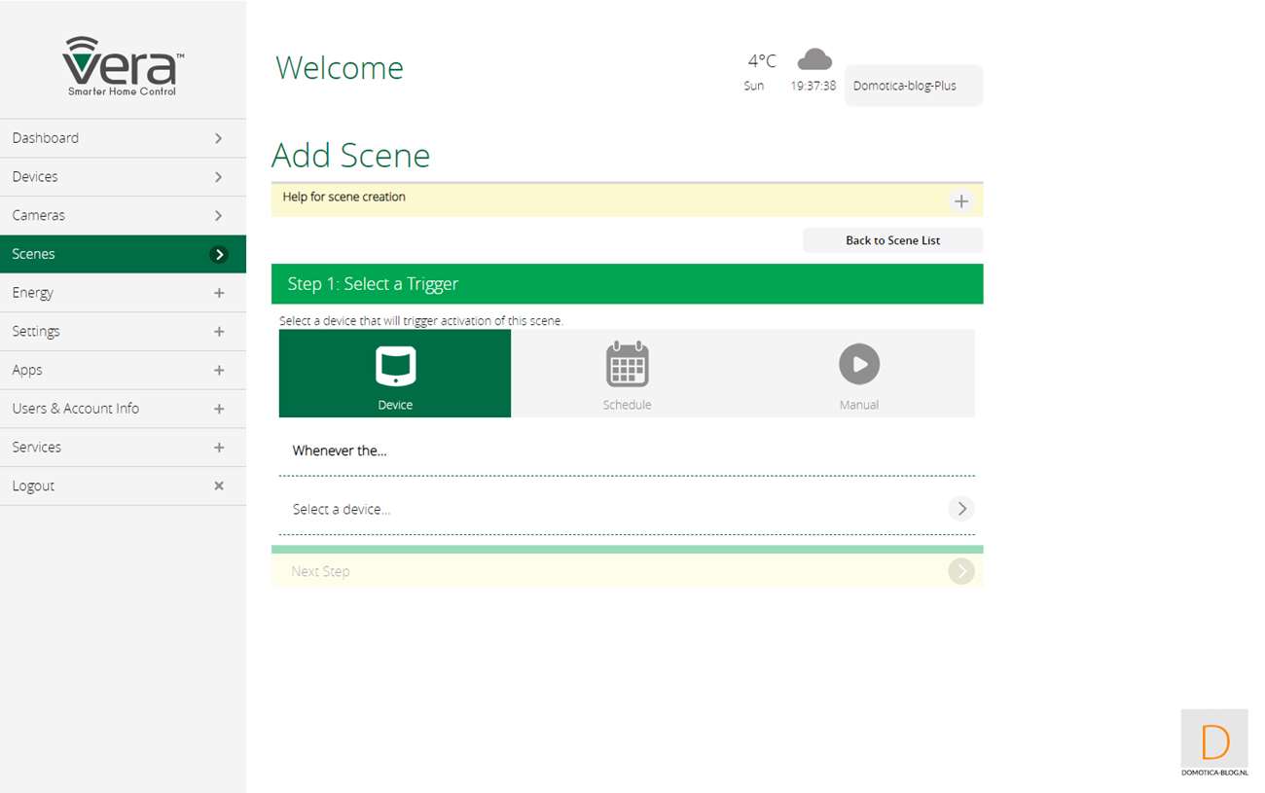Click the Step 1: Select a Trigger header
1265x793 pixels.
(x=627, y=284)
